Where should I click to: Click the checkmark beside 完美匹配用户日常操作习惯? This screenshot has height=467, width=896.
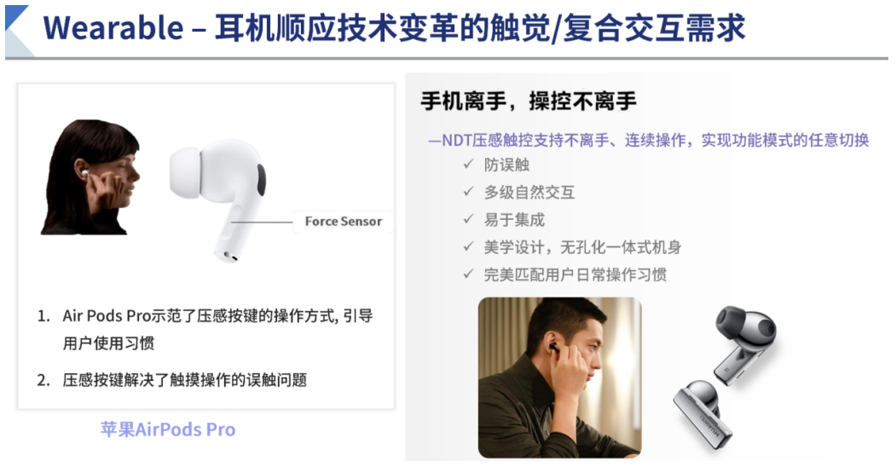(469, 274)
